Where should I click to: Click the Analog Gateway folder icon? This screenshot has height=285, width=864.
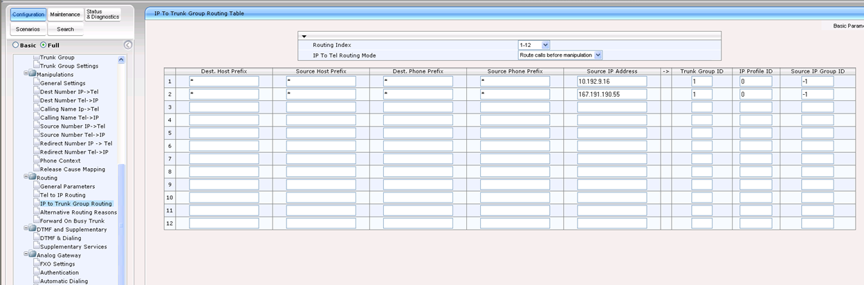point(33,255)
